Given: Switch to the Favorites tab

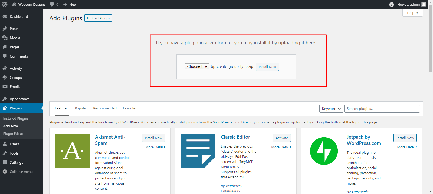Looking at the screenshot, I should (x=130, y=108).
